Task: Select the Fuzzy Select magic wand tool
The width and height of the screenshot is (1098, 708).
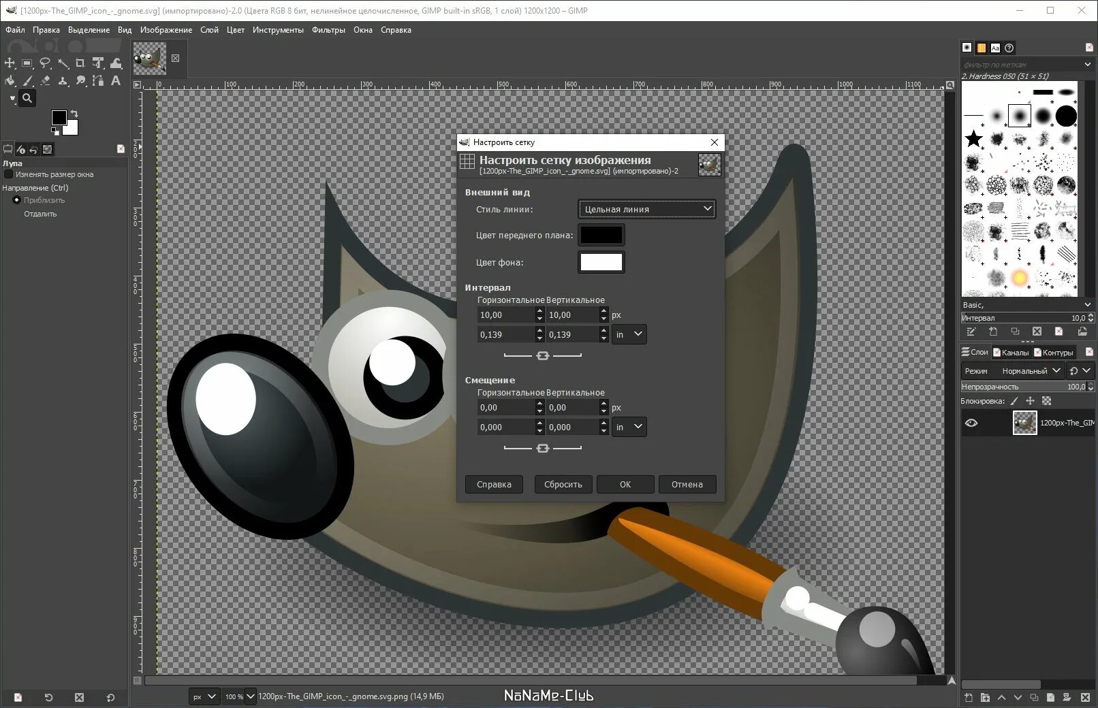Action: click(x=63, y=63)
